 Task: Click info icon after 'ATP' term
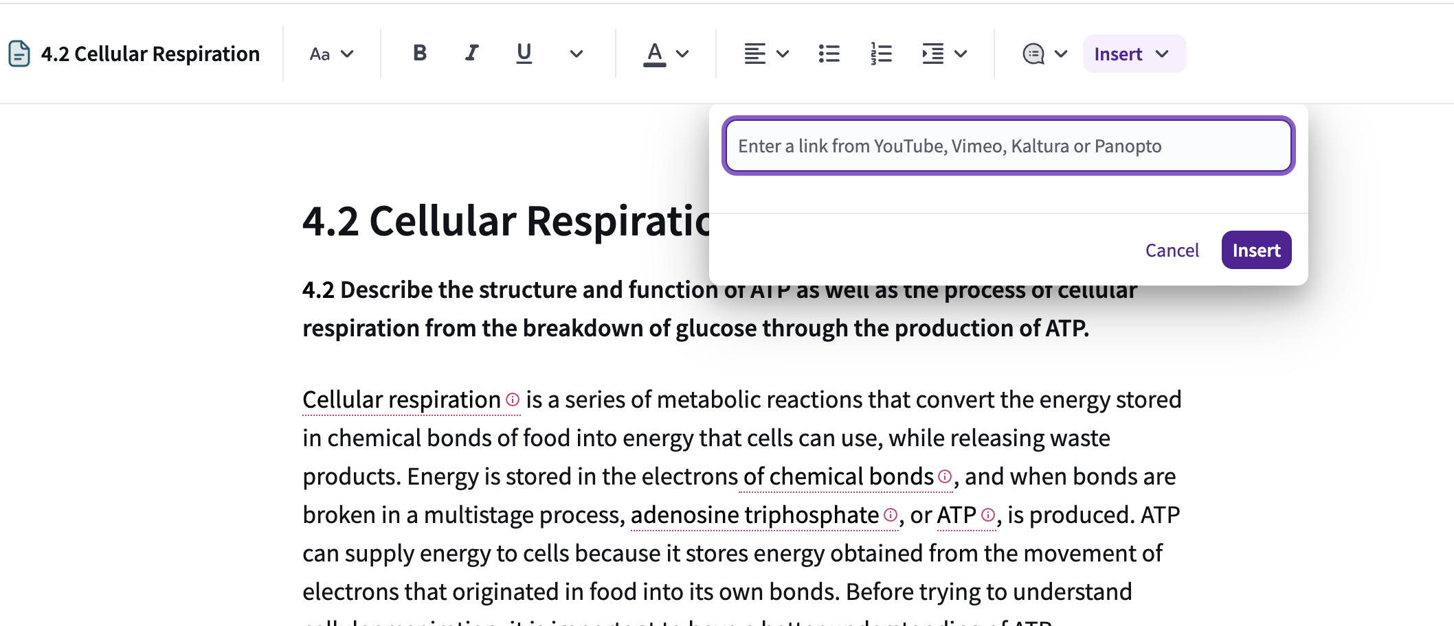(x=988, y=515)
